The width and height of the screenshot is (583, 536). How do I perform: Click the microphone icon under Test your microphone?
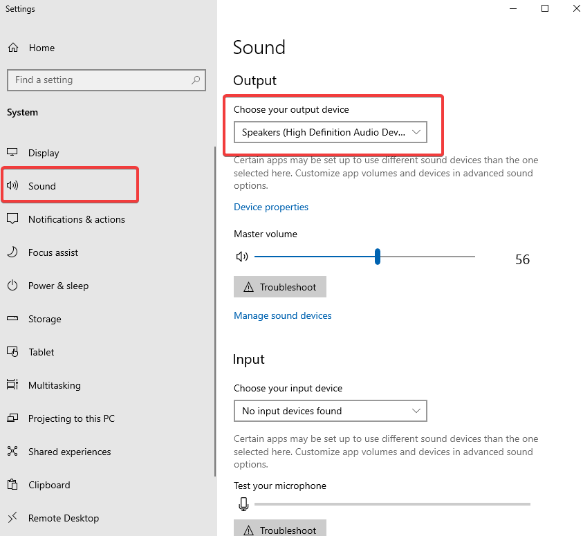pyautogui.click(x=243, y=504)
